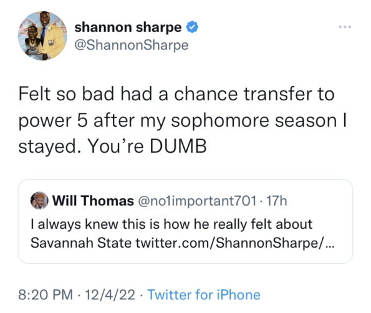Click the words "You're DUMB" in tweet
Image resolution: width=371 pixels, height=313 pixels.
coord(147,146)
